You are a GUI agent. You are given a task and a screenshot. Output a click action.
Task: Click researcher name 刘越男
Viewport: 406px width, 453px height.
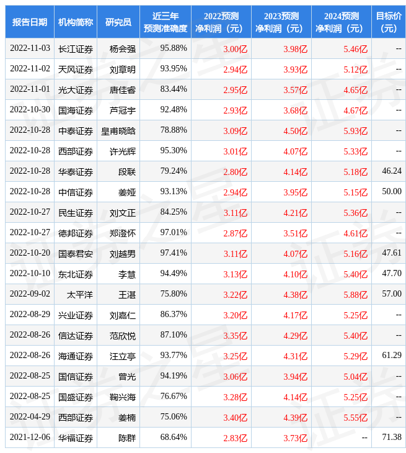click(x=123, y=254)
